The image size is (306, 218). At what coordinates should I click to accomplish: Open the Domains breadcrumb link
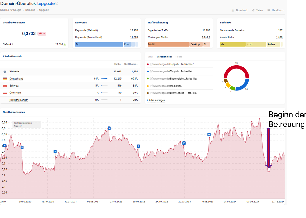click(x=30, y=10)
